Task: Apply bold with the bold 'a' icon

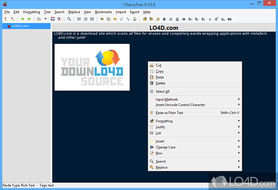Action: coord(164,19)
